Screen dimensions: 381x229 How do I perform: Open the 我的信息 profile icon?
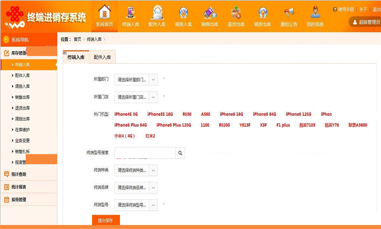[315, 13]
